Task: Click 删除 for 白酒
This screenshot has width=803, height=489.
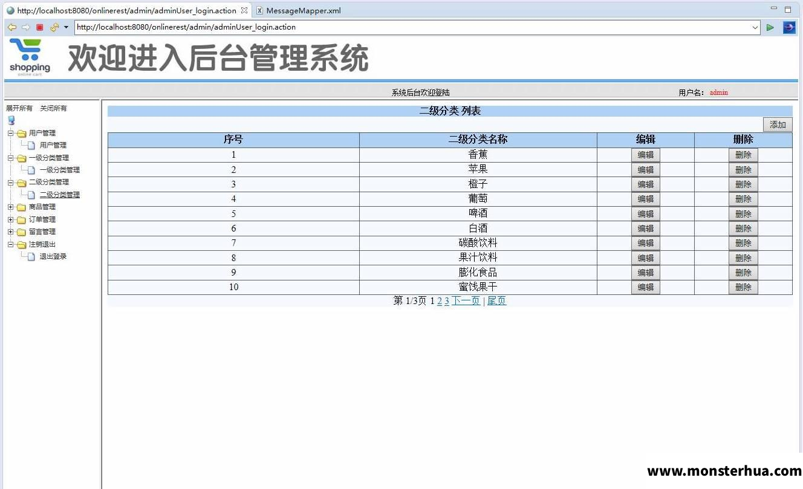Action: [x=743, y=228]
